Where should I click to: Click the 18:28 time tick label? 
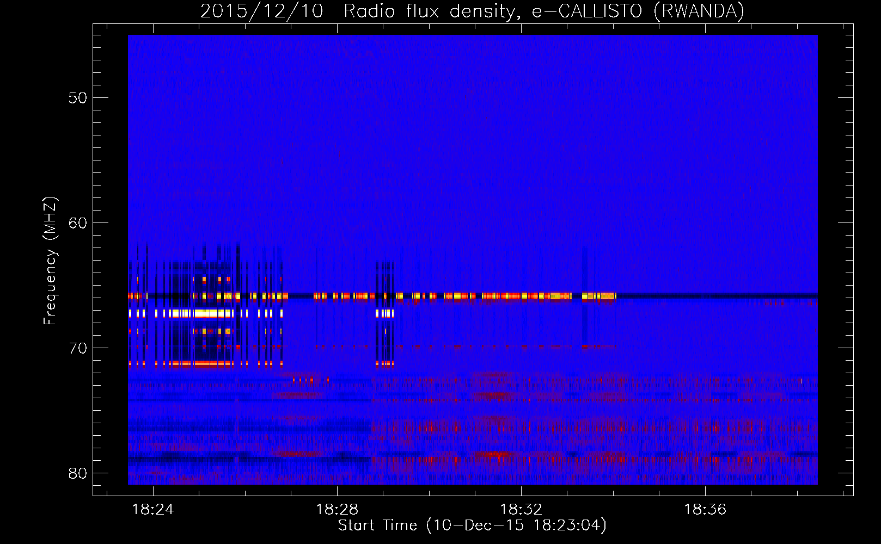[x=337, y=510]
